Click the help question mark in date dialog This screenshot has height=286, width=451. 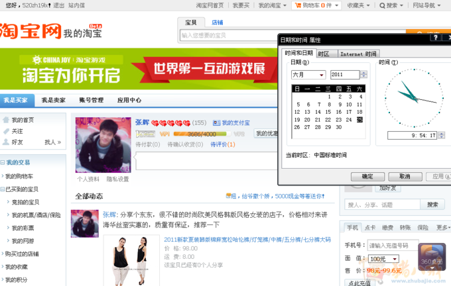436,38
